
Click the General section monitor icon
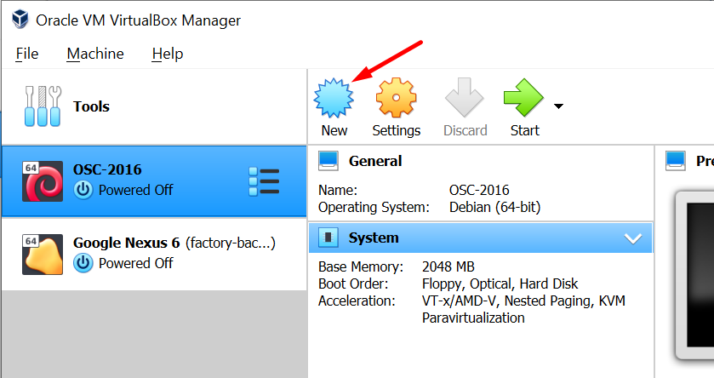coord(328,161)
